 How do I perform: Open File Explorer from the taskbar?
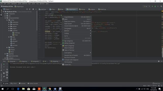coord(23,89)
